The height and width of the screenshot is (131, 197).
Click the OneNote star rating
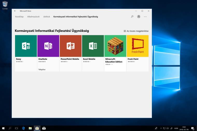point(42,62)
